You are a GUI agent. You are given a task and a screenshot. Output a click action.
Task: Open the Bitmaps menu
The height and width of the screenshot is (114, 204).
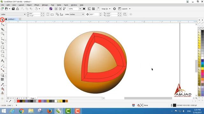pos(45,5)
